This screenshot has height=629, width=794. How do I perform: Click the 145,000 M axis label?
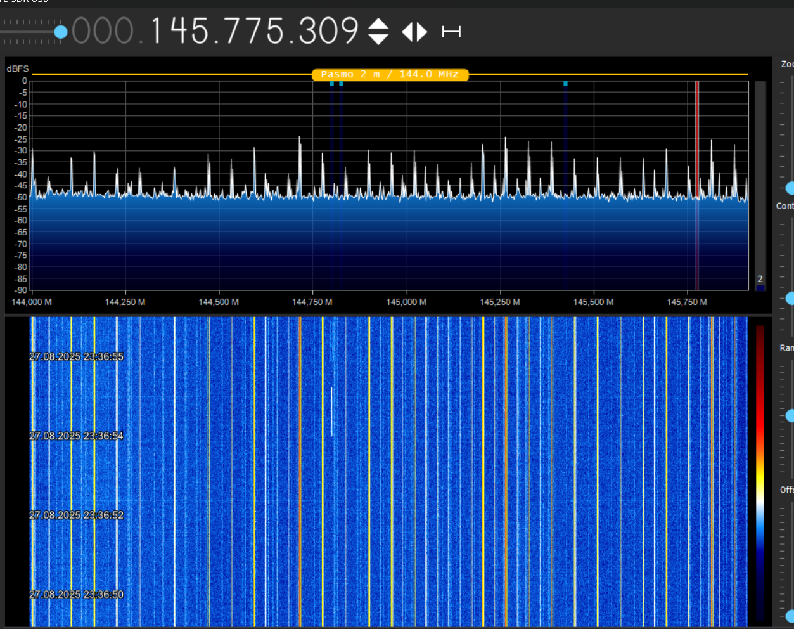(406, 302)
